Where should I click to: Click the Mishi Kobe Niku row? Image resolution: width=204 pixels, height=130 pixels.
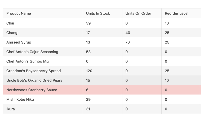tap(102, 99)
